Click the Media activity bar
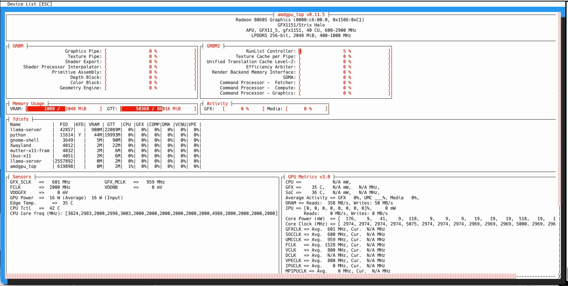 click(306, 109)
